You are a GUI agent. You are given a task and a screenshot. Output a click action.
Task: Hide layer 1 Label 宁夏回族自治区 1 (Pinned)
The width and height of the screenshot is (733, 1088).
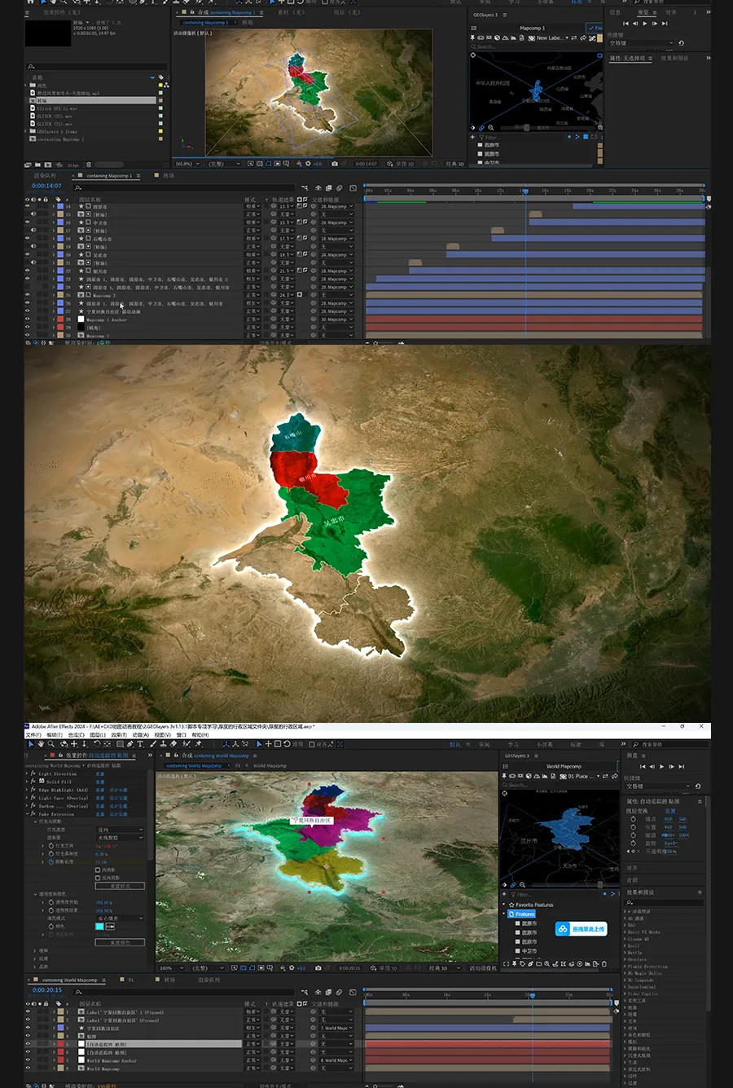coord(28,1011)
